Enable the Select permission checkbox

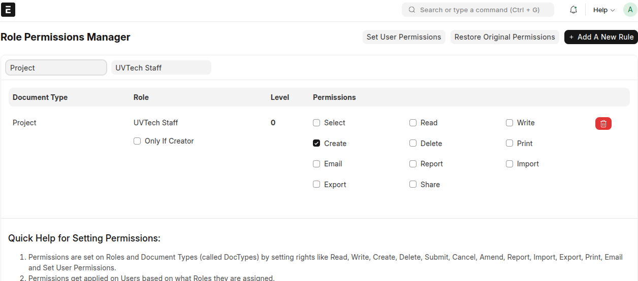click(x=316, y=123)
